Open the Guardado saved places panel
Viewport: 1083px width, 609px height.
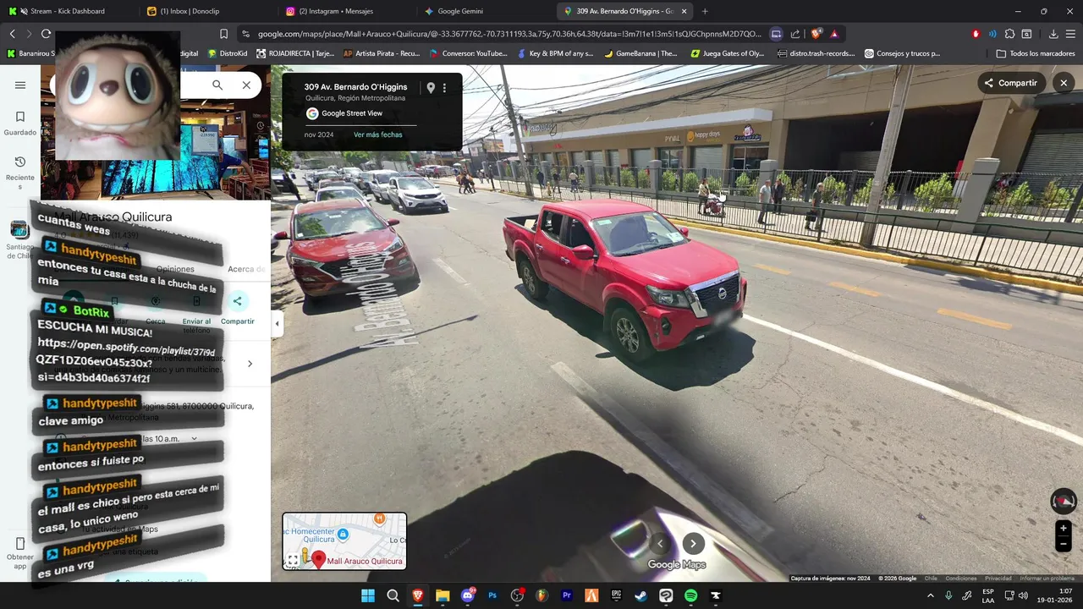pyautogui.click(x=20, y=123)
